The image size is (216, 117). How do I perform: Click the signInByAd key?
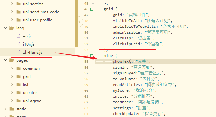124,73
